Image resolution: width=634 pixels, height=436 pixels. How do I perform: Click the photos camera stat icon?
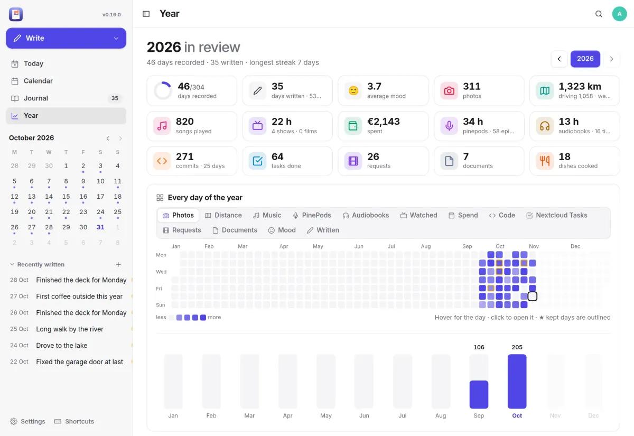tap(449, 91)
